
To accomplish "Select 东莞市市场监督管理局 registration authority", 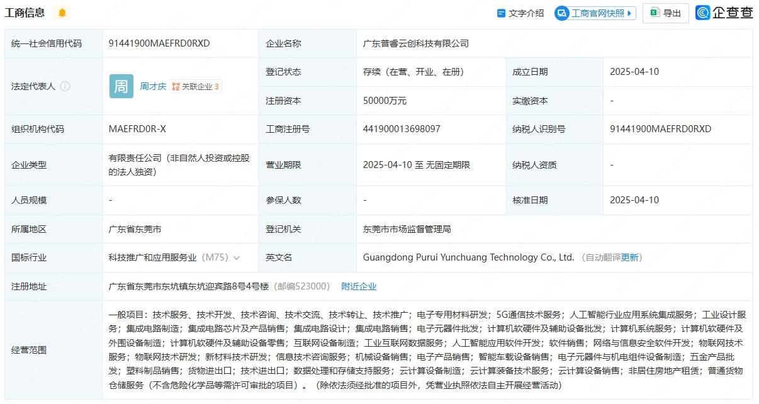I will (407, 229).
